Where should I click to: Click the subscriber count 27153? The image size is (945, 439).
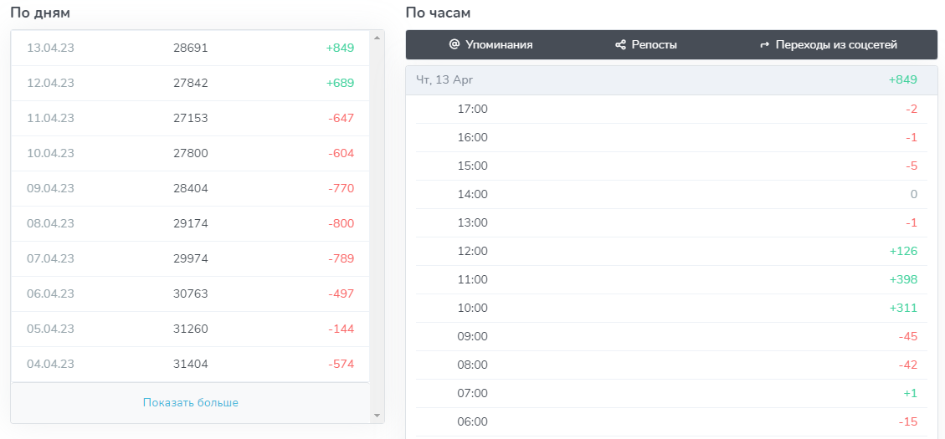pos(191,118)
